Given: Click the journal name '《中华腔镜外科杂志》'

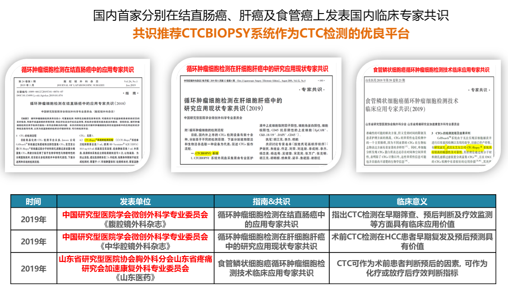Looking at the screenshot, I should click(135, 246).
